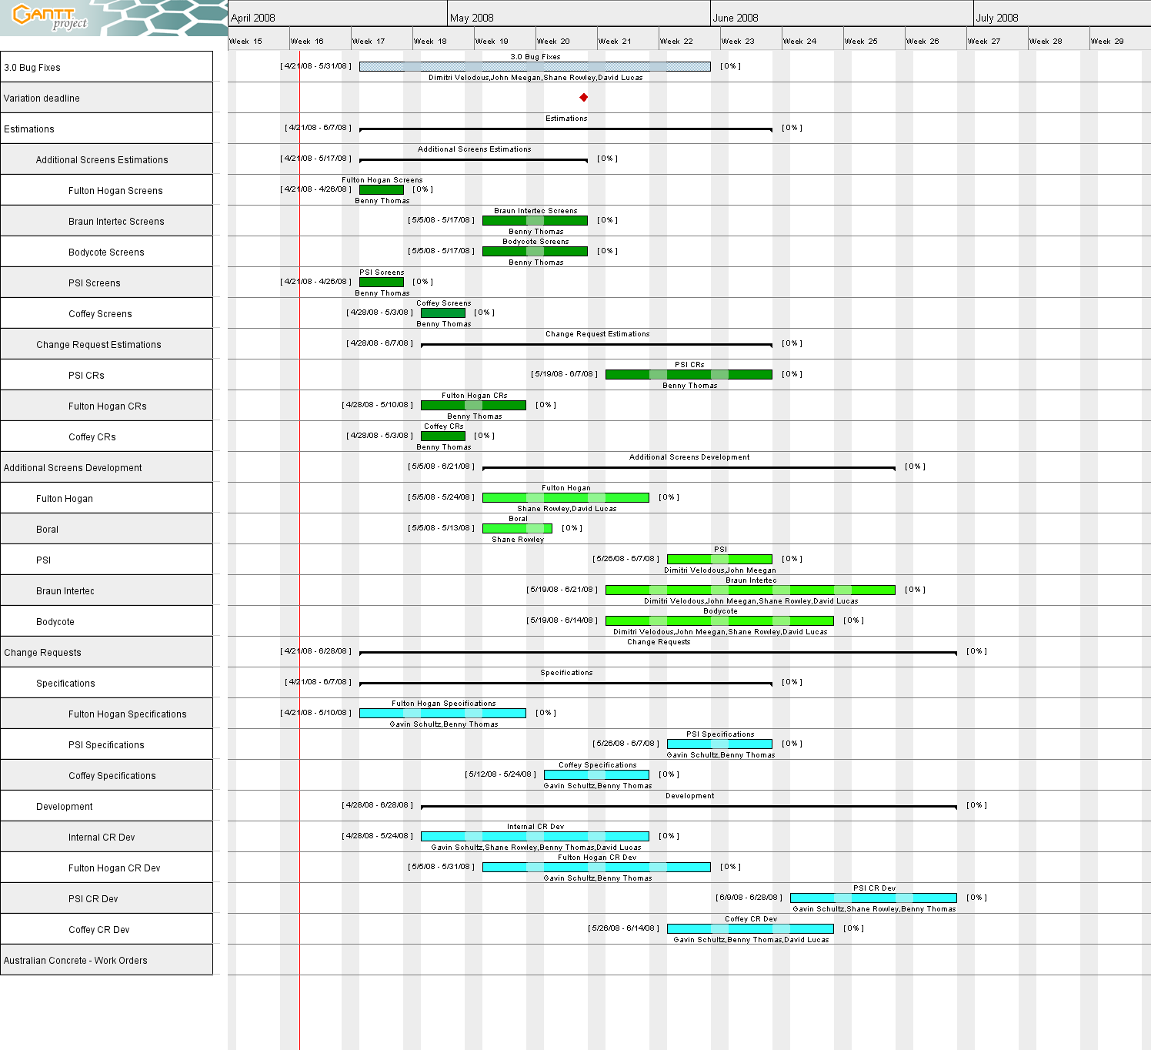
Task: Select the 3.0 Bug Fixes task row
Action: 106,67
